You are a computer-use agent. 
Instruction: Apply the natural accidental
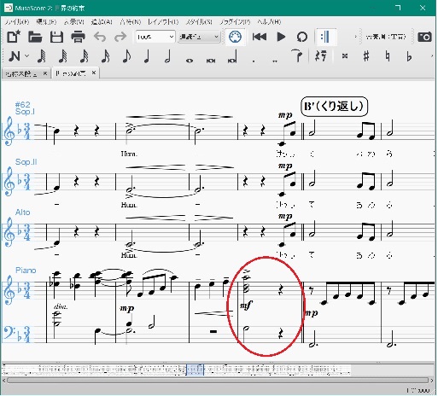click(x=388, y=56)
